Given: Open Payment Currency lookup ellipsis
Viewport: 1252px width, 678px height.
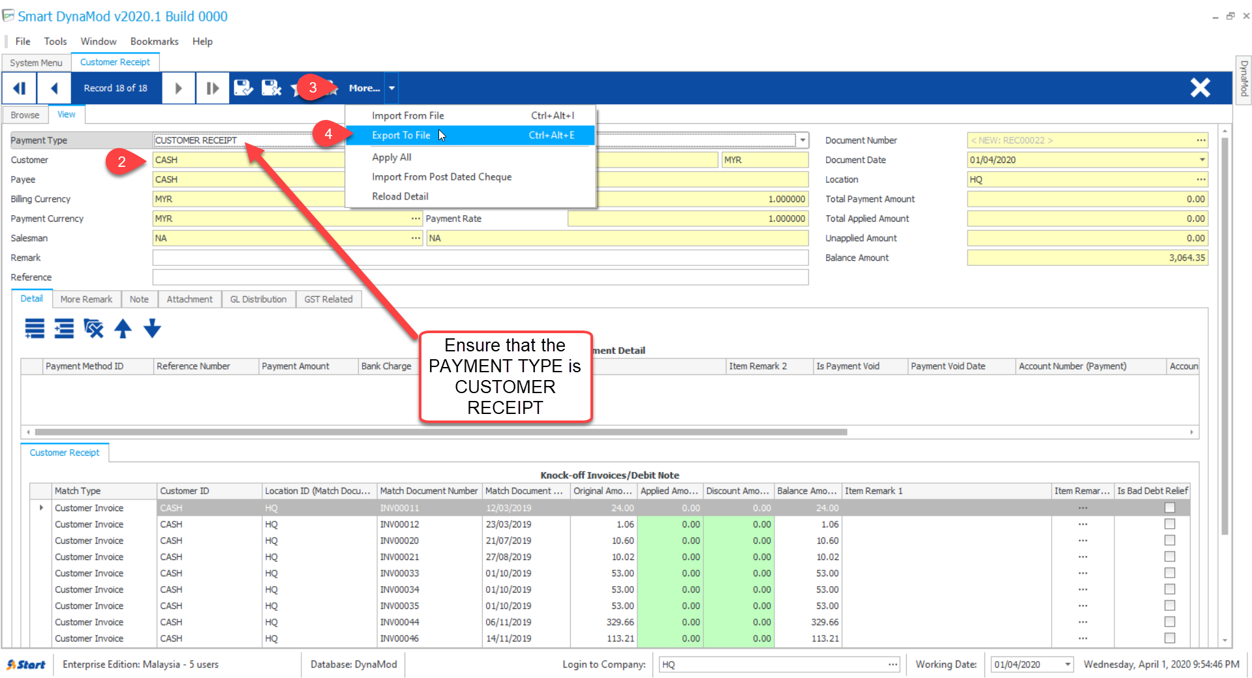Looking at the screenshot, I should click(x=416, y=218).
